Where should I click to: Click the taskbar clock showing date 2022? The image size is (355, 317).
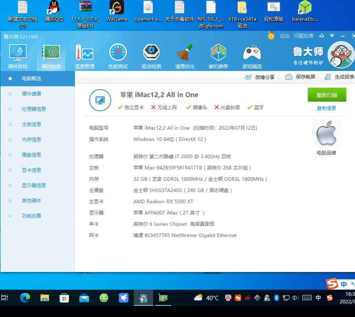coord(347,298)
